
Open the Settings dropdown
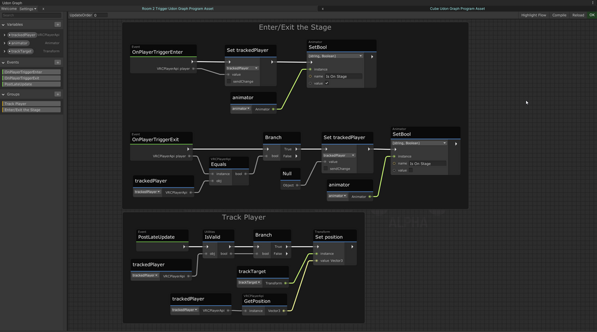coord(27,9)
